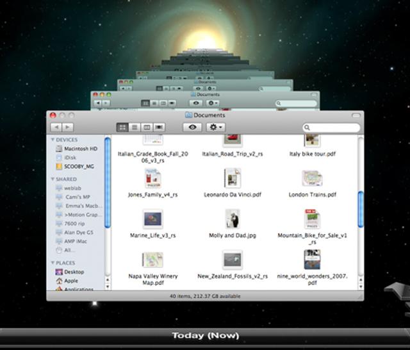Go forward with the front window's forward arrow
The width and height of the screenshot is (410, 350).
pyautogui.click(x=67, y=128)
